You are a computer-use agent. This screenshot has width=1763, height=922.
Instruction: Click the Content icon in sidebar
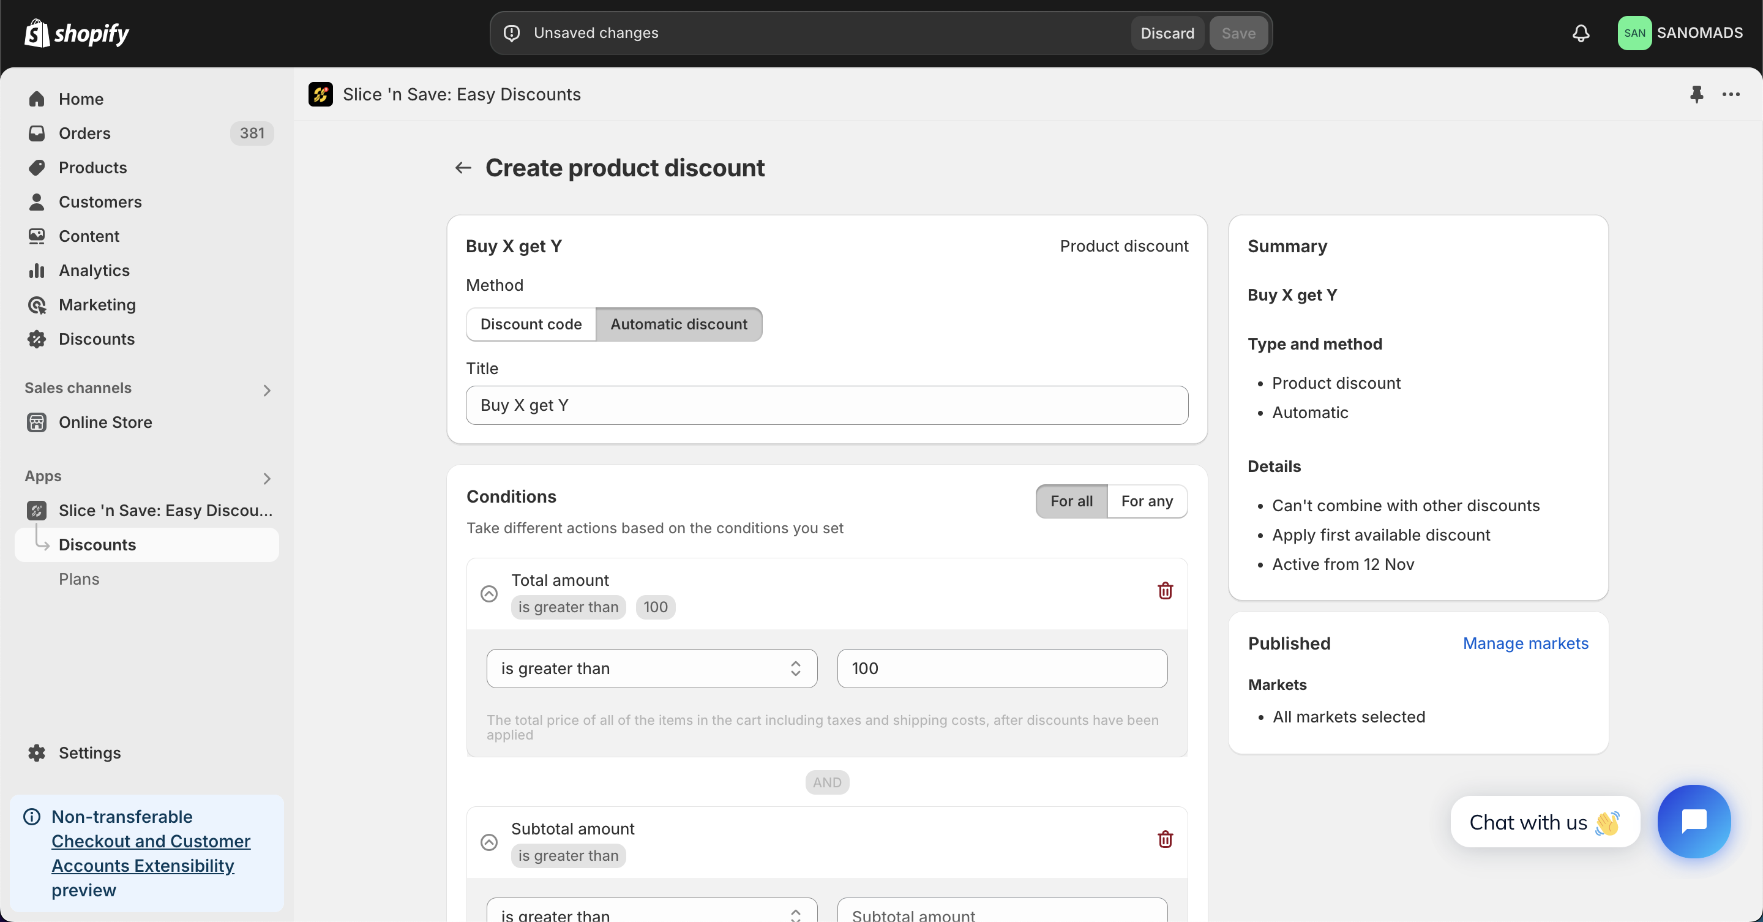tap(37, 236)
